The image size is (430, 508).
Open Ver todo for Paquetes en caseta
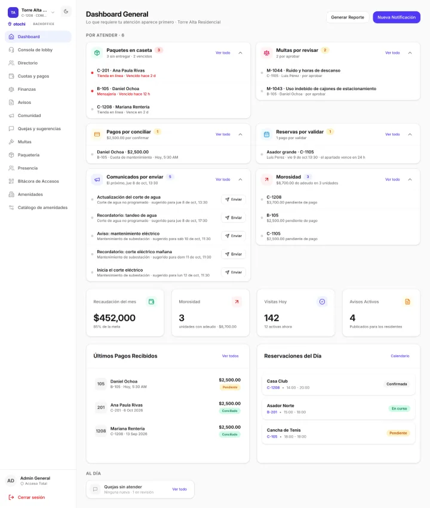(223, 53)
